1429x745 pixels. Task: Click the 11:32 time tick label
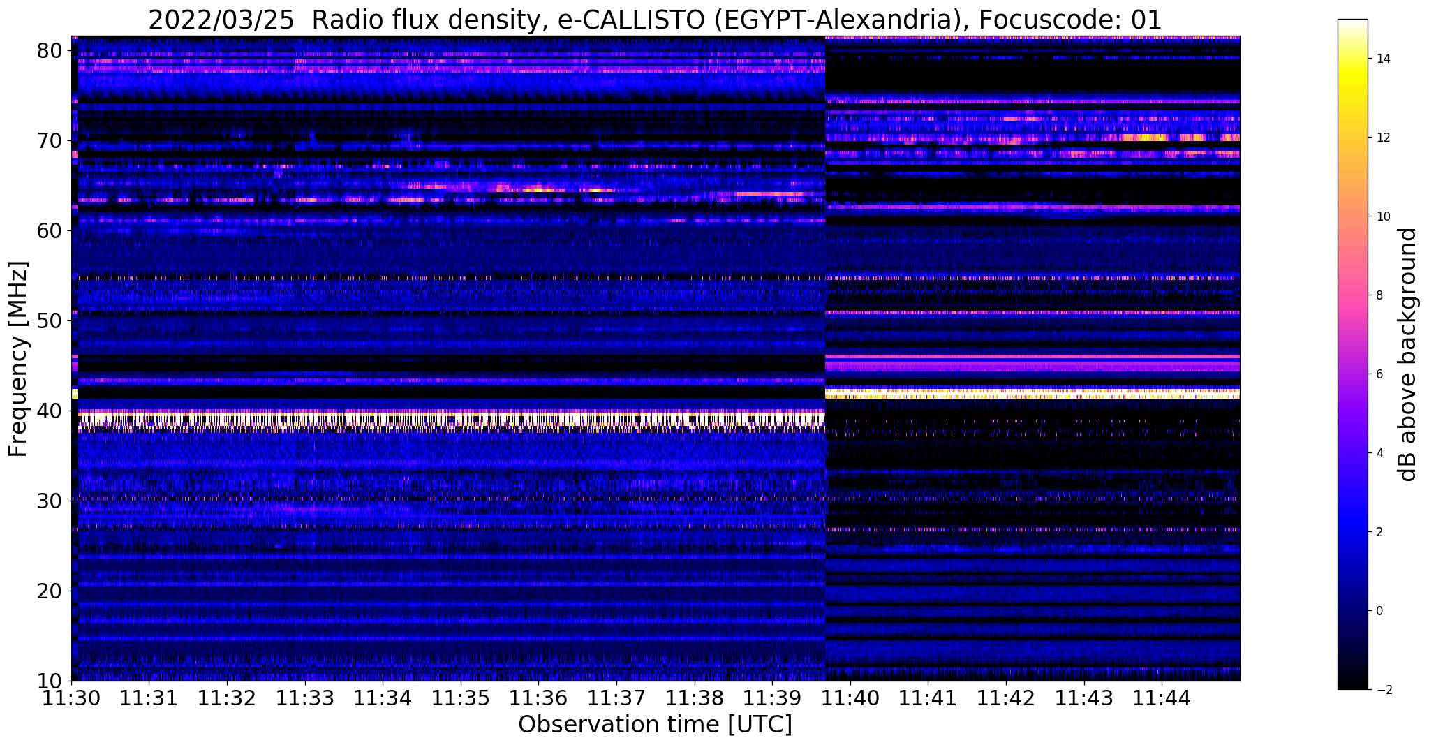click(228, 698)
